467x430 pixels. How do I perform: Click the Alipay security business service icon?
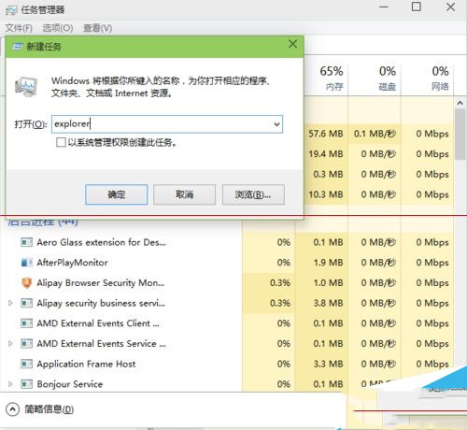coord(26,303)
